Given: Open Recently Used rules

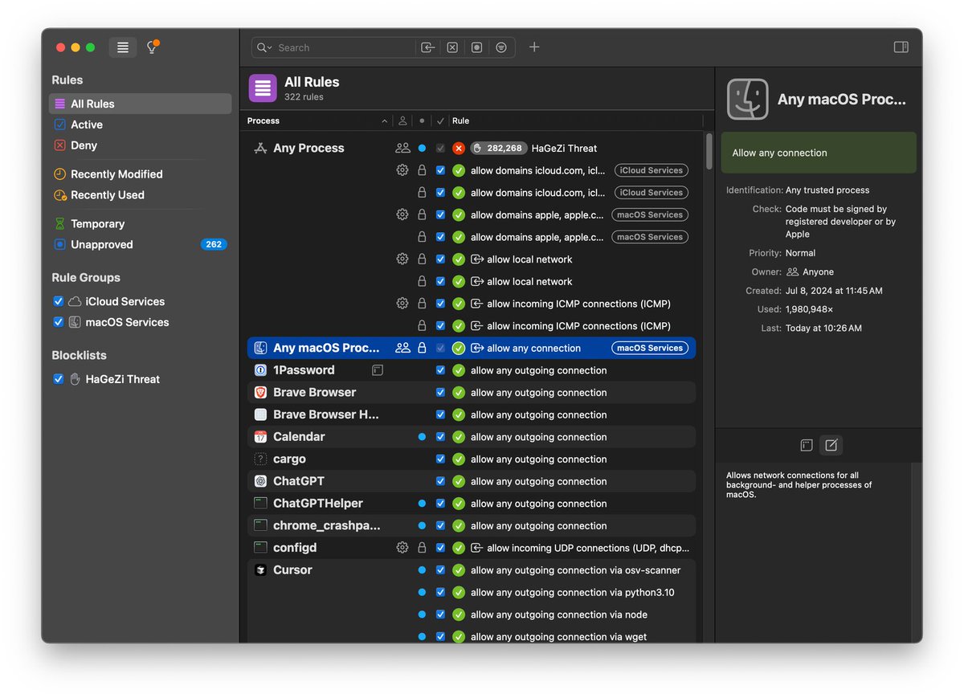Looking at the screenshot, I should click(x=140, y=195).
